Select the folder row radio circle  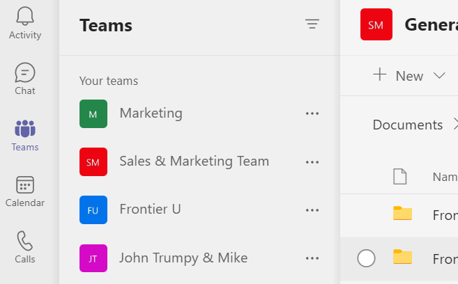pyautogui.click(x=366, y=258)
